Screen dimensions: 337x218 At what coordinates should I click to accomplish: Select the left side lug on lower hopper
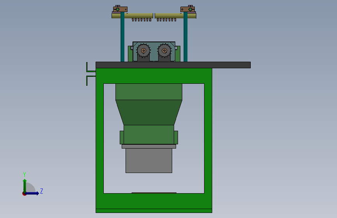122,138
